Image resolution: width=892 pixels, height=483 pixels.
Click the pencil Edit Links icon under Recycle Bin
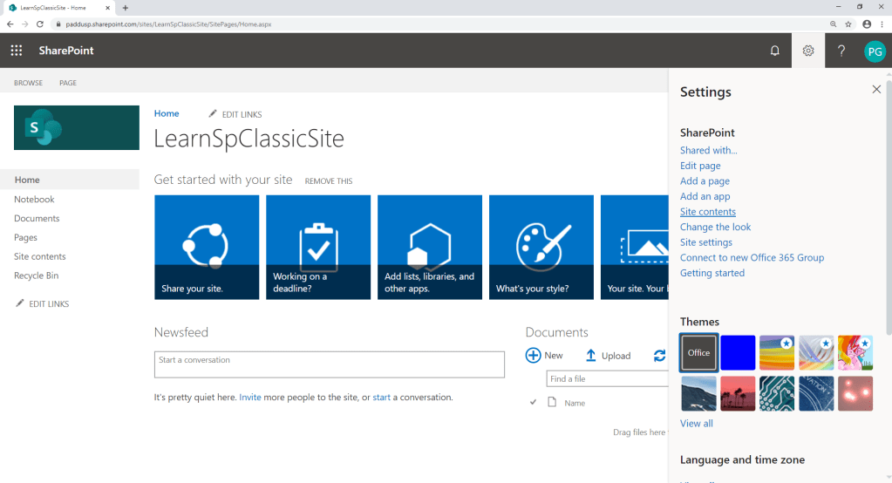[x=20, y=303]
